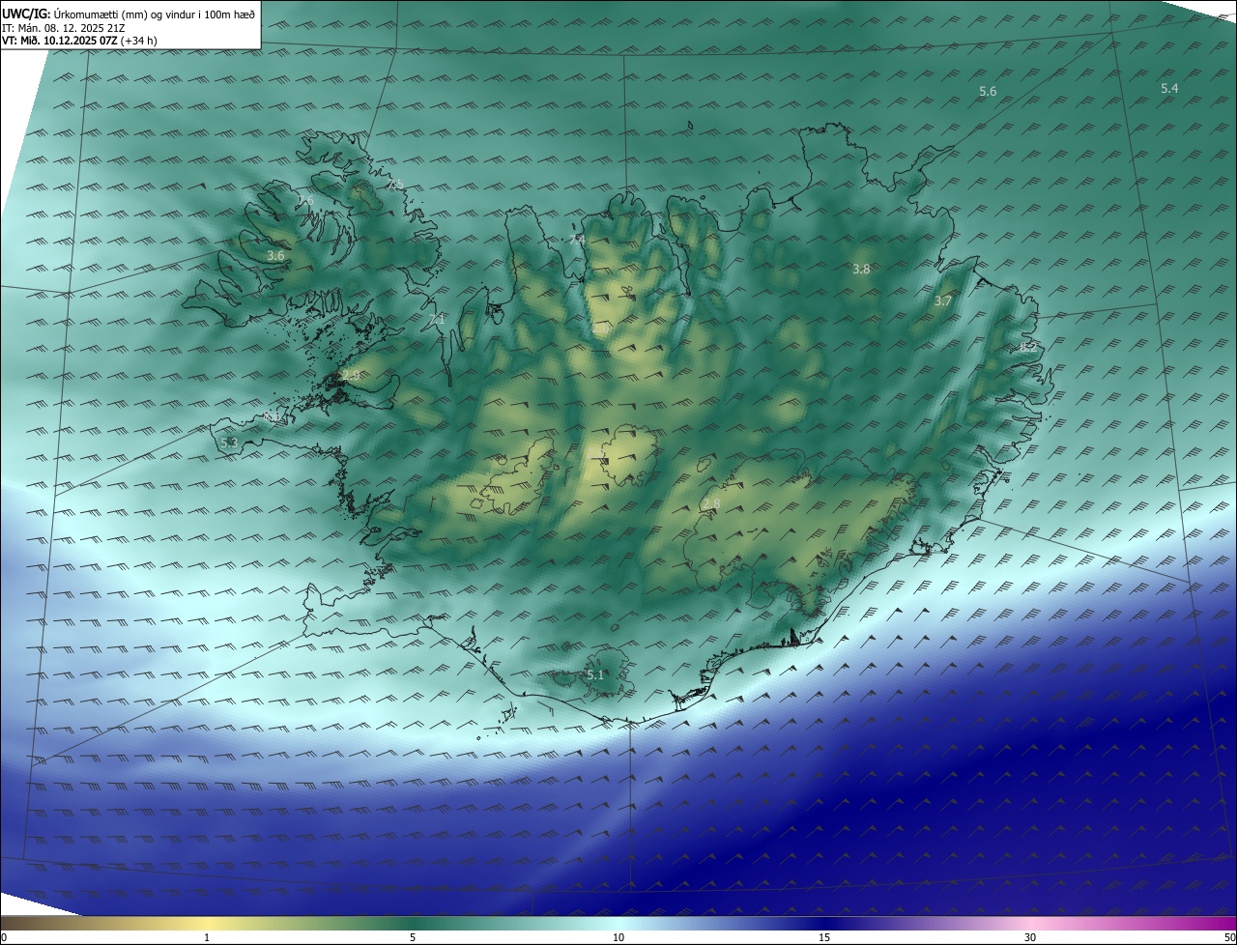The width and height of the screenshot is (1237, 945).
Task: Pick the navy blue color near the 15 tick
Action: (824, 923)
